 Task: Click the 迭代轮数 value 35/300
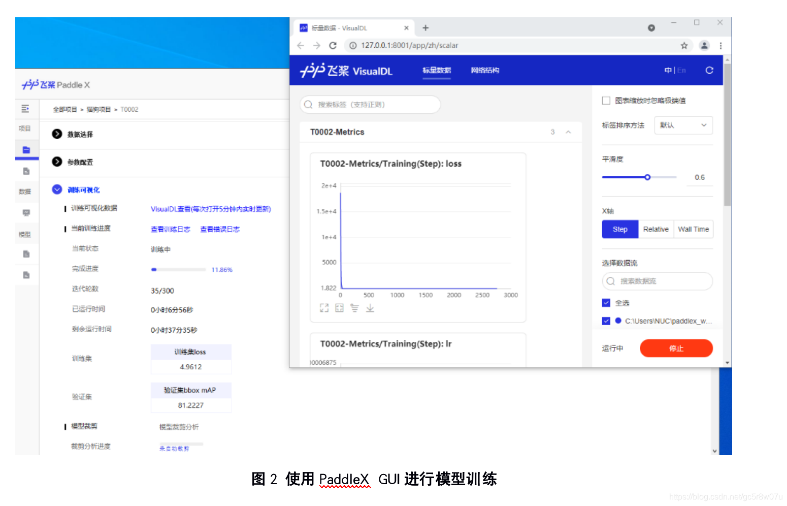(x=162, y=291)
